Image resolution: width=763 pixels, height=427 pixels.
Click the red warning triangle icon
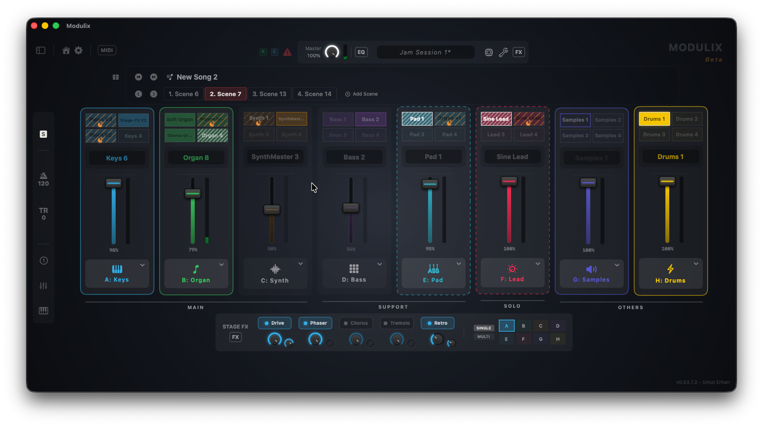pos(287,52)
